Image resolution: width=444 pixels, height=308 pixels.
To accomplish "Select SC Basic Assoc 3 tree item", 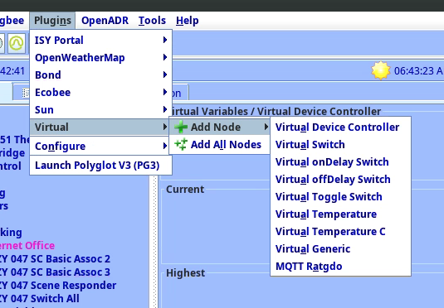I will click(x=55, y=272).
